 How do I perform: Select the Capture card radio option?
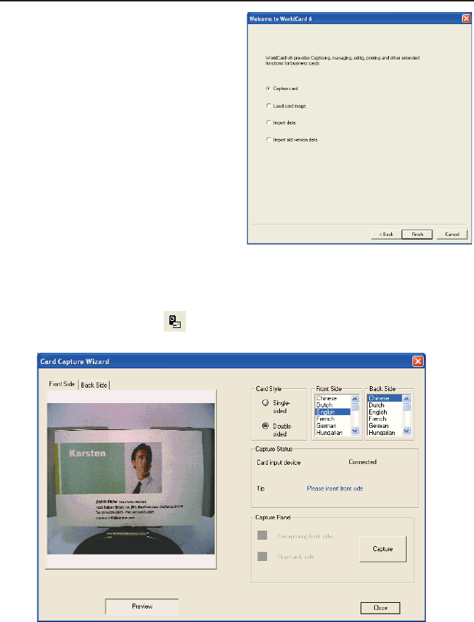[x=269, y=89]
